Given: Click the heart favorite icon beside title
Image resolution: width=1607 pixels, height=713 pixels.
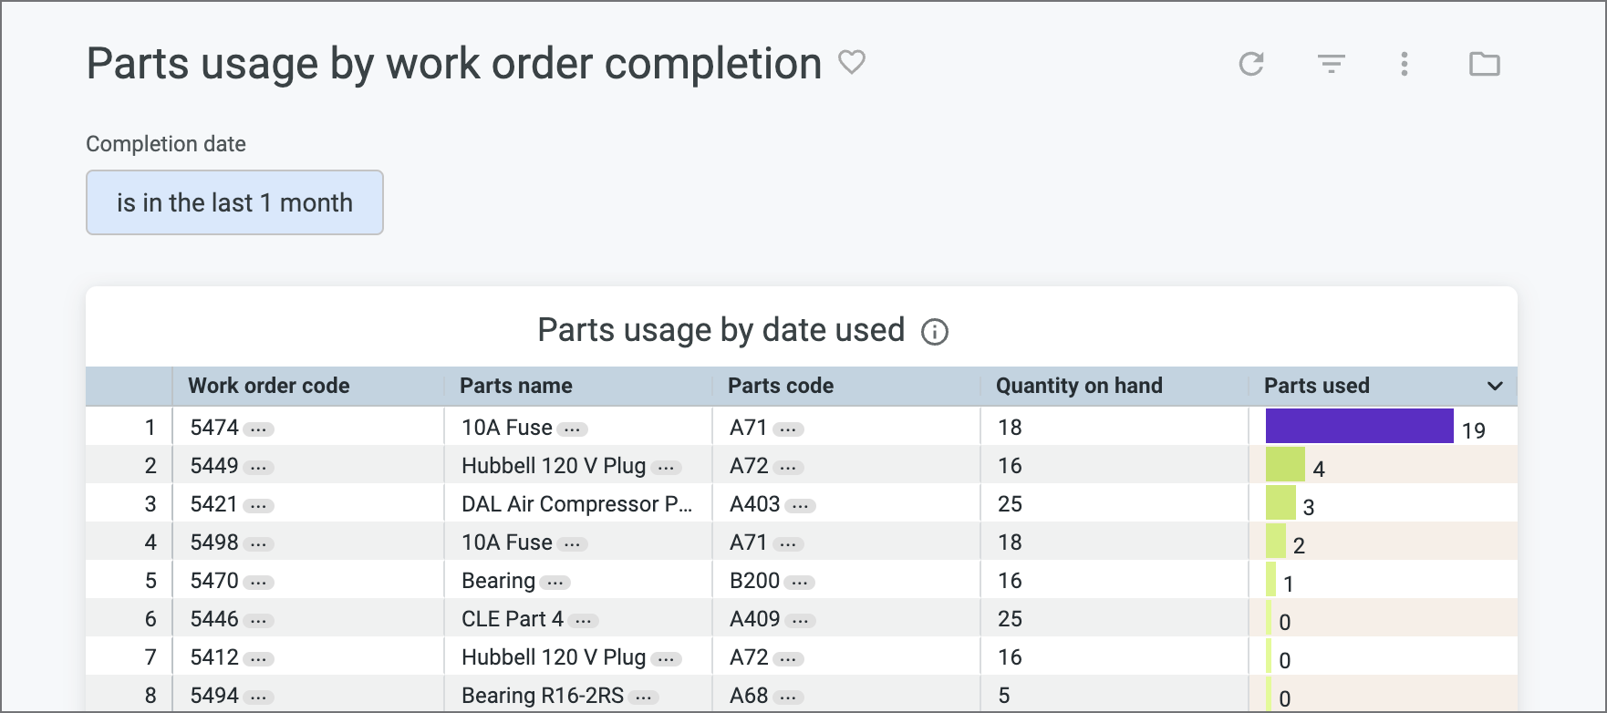Looking at the screenshot, I should click(851, 62).
